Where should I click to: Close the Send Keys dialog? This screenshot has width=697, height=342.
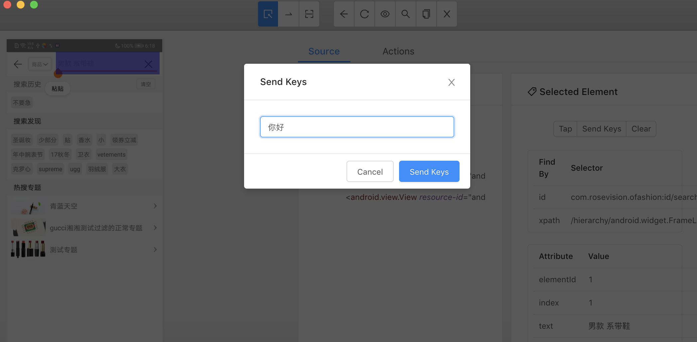coord(451,82)
